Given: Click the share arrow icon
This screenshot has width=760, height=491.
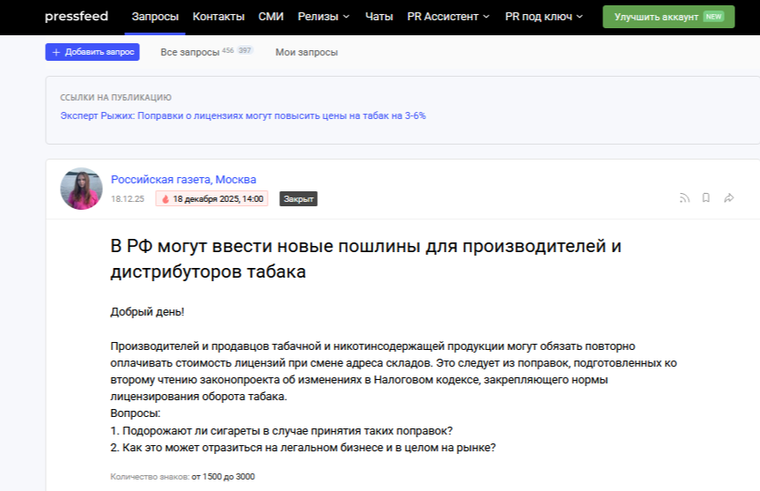Looking at the screenshot, I should click(729, 198).
